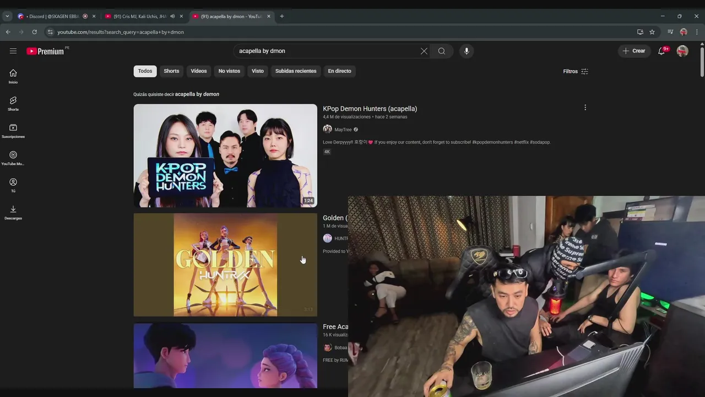Mute the Cris MJ tab audio icon
705x397 pixels.
(172, 17)
